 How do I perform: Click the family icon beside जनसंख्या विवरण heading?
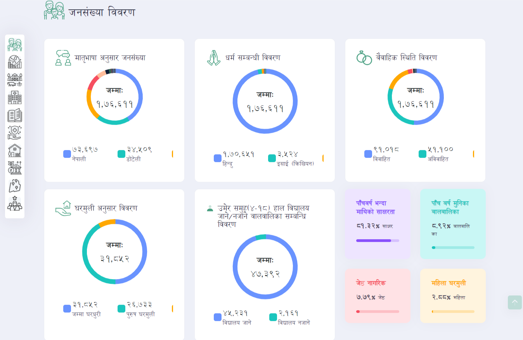54,10
